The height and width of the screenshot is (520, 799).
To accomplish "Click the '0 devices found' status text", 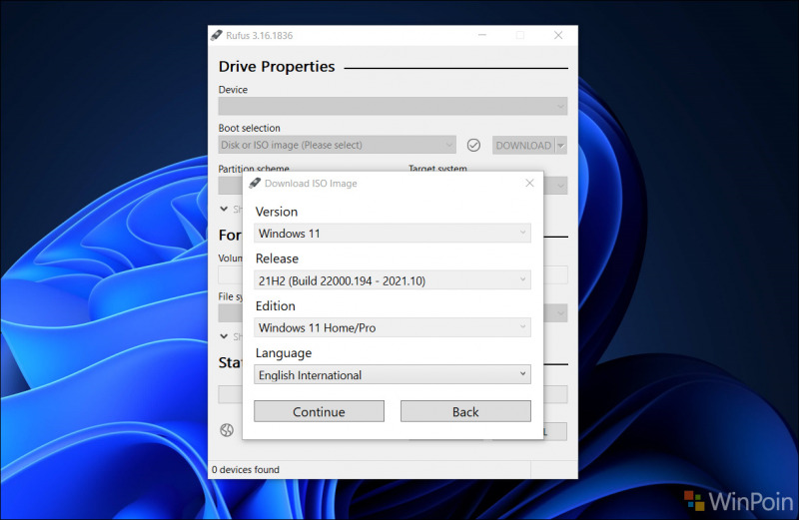I will point(246,469).
